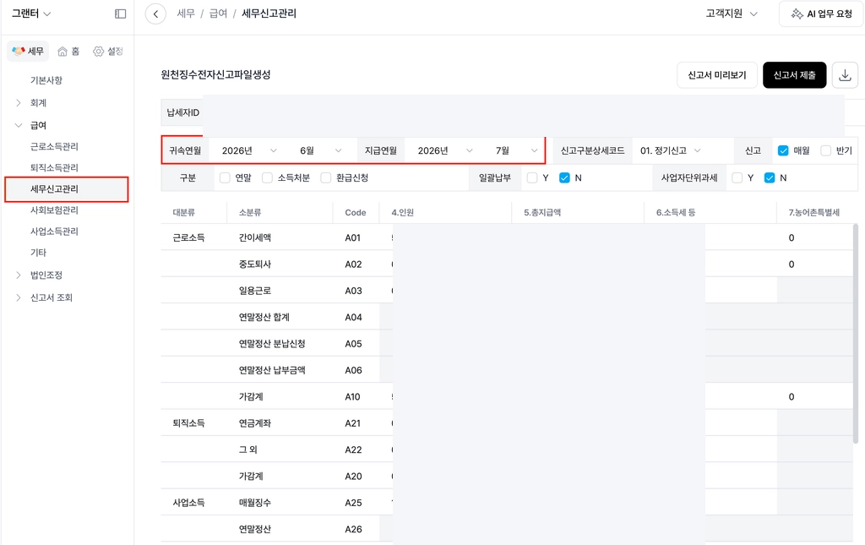Viewport: 865px width, 545px height.
Task: Click 연말정산 분납신청 row label
Action: click(x=272, y=344)
